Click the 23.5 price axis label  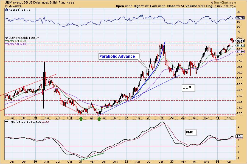(240, 102)
